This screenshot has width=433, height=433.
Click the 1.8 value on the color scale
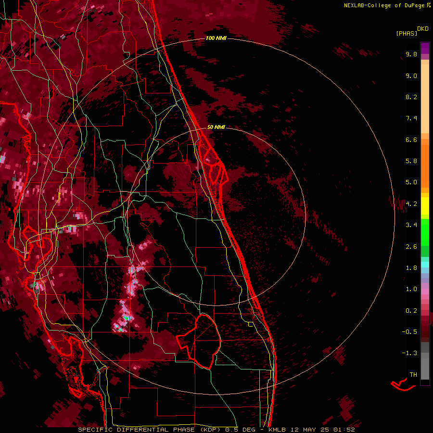pos(411,268)
